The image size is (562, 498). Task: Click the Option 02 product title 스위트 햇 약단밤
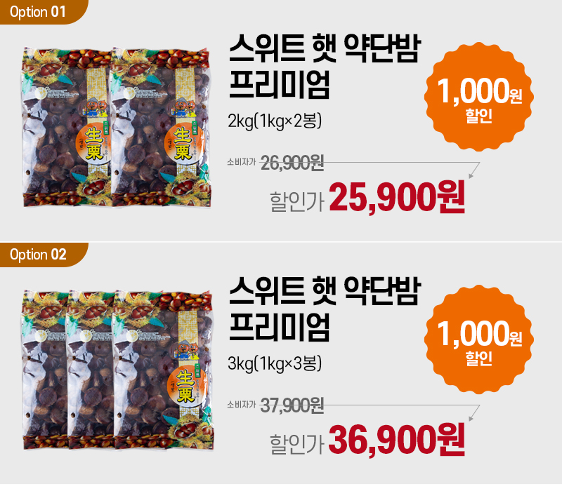[325, 291]
